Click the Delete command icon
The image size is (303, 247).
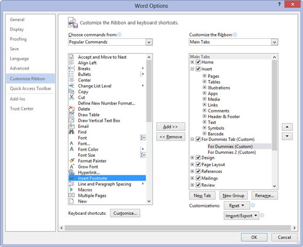(x=72, y=109)
